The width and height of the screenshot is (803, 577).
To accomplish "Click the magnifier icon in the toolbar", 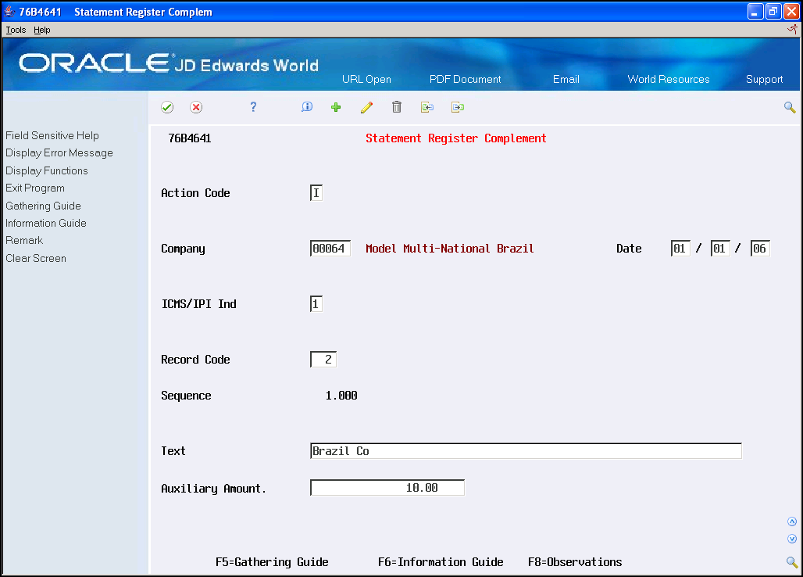I will [x=790, y=108].
